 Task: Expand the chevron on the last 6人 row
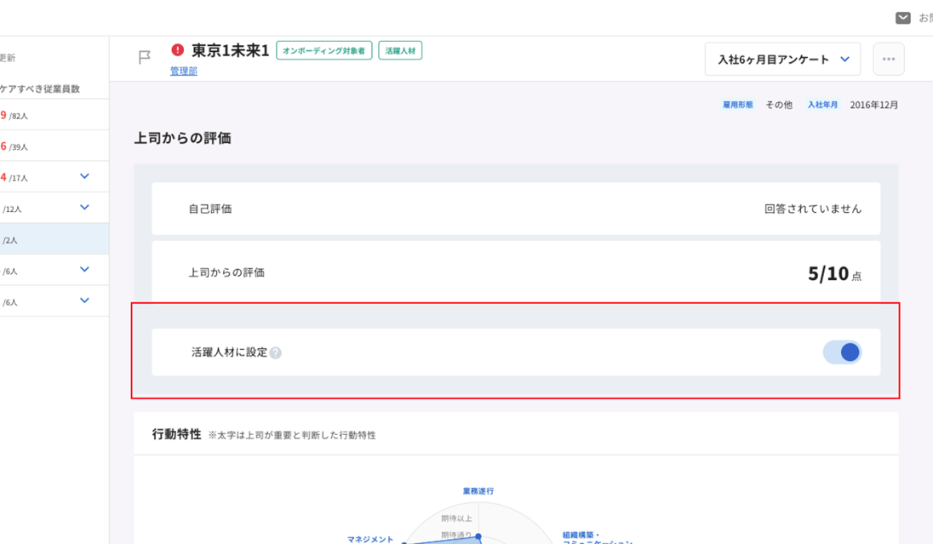point(83,300)
